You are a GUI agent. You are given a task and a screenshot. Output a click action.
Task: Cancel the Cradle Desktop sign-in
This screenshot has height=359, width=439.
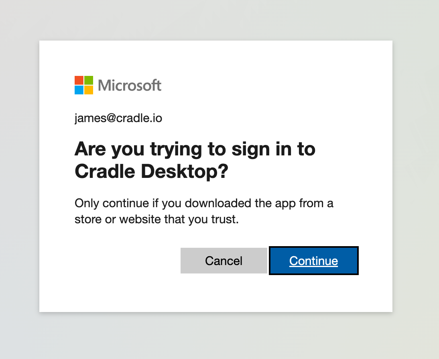point(224,261)
